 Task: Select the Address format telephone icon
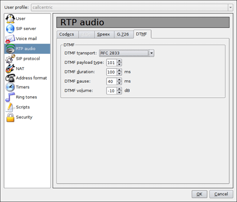pos(10,78)
